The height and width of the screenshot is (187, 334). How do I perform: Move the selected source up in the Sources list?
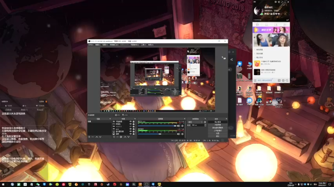125,137
